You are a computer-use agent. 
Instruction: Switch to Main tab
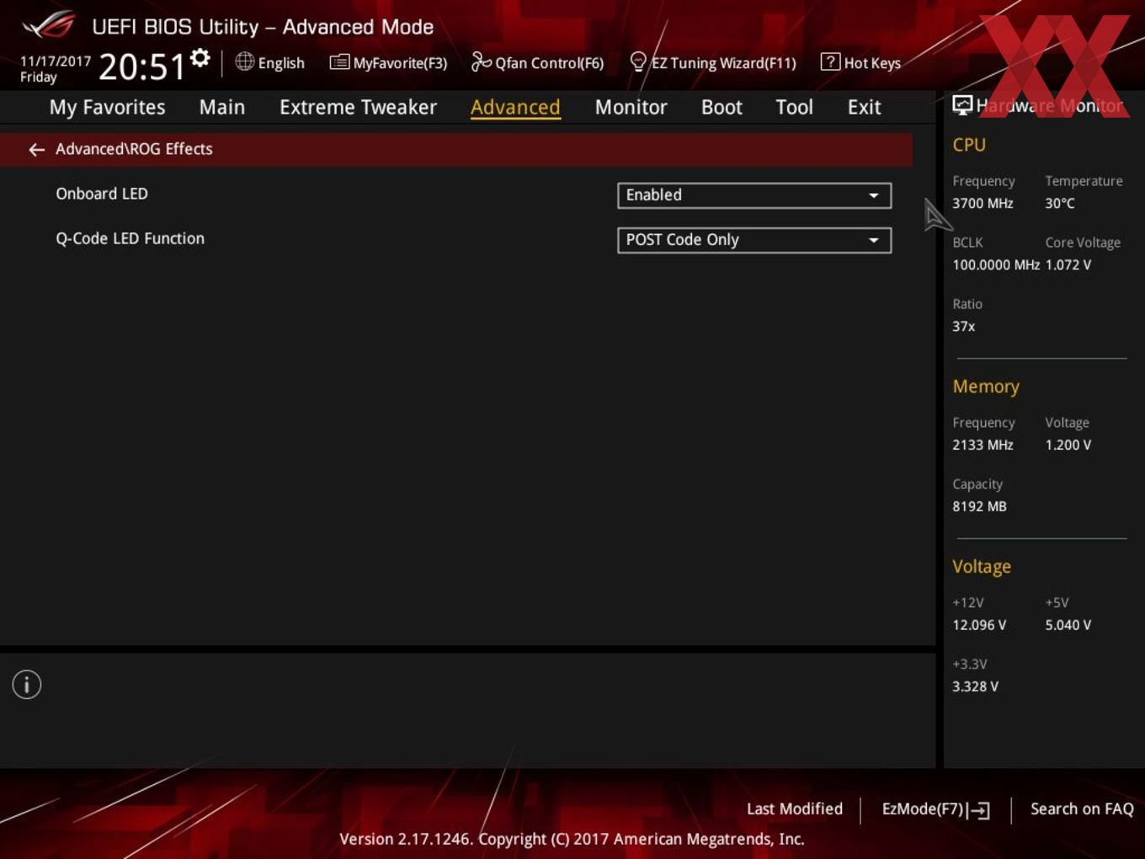[x=222, y=107]
